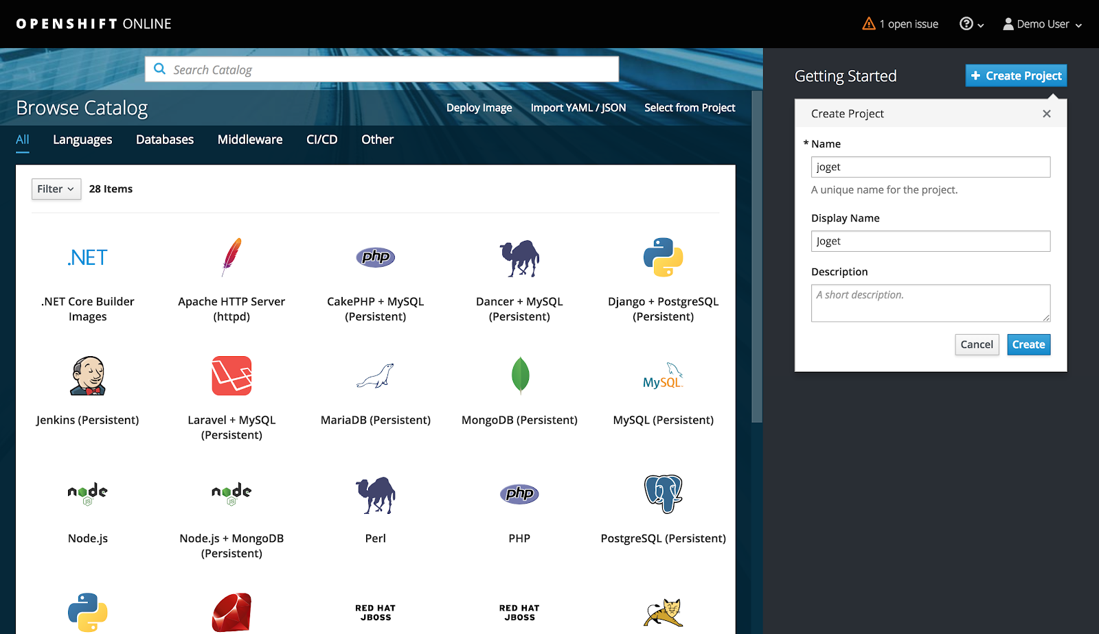Select the Laravel + MySQL red icon
This screenshot has height=634, width=1099.
pos(231,376)
